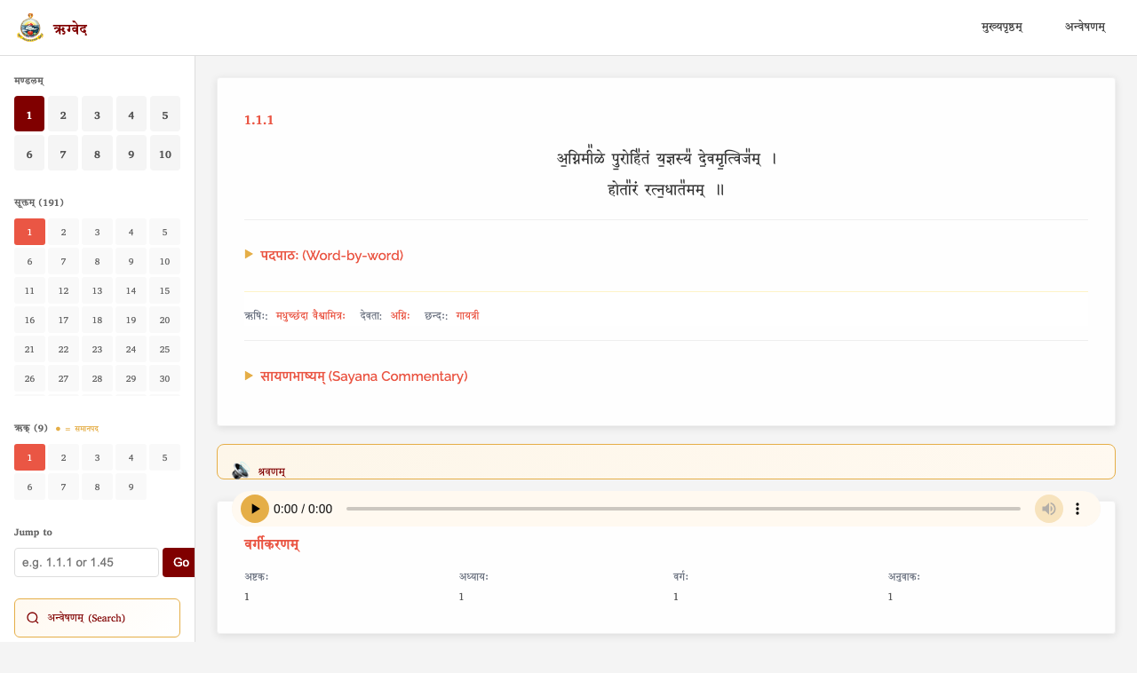Screen dimensions: 1137x673
Task: Choose verse 9 in the ऋक् grid
Action: pos(131,487)
